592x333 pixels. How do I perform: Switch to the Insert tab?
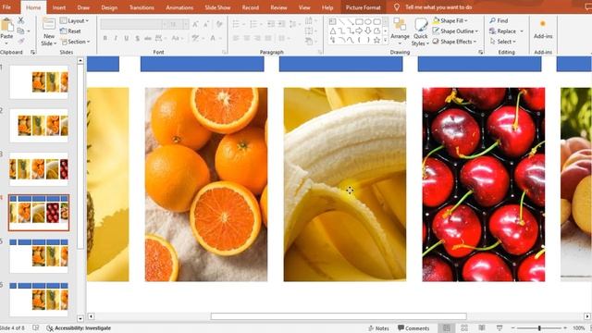point(59,7)
